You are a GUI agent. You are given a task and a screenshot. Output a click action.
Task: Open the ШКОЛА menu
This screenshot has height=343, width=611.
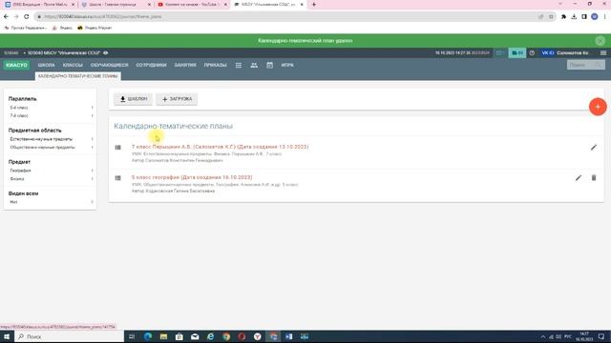47,65
